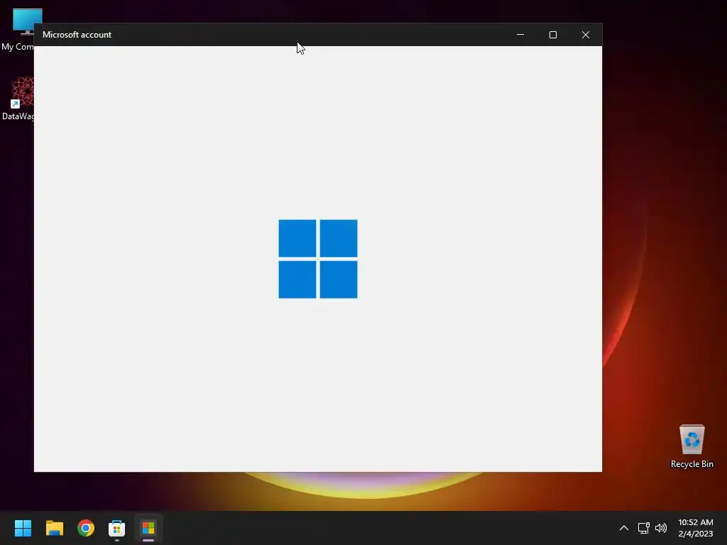
Task: Close the Microsoft account window
Action: [x=586, y=35]
